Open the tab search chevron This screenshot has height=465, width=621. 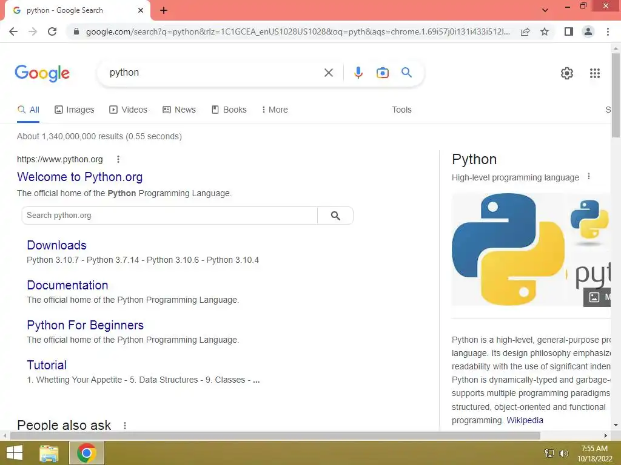(545, 10)
